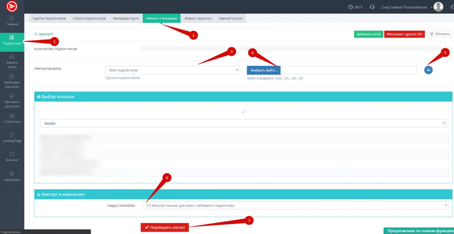Click the green Добавить email button
Image resolution: width=454 pixels, height=234 pixels.
368,34
